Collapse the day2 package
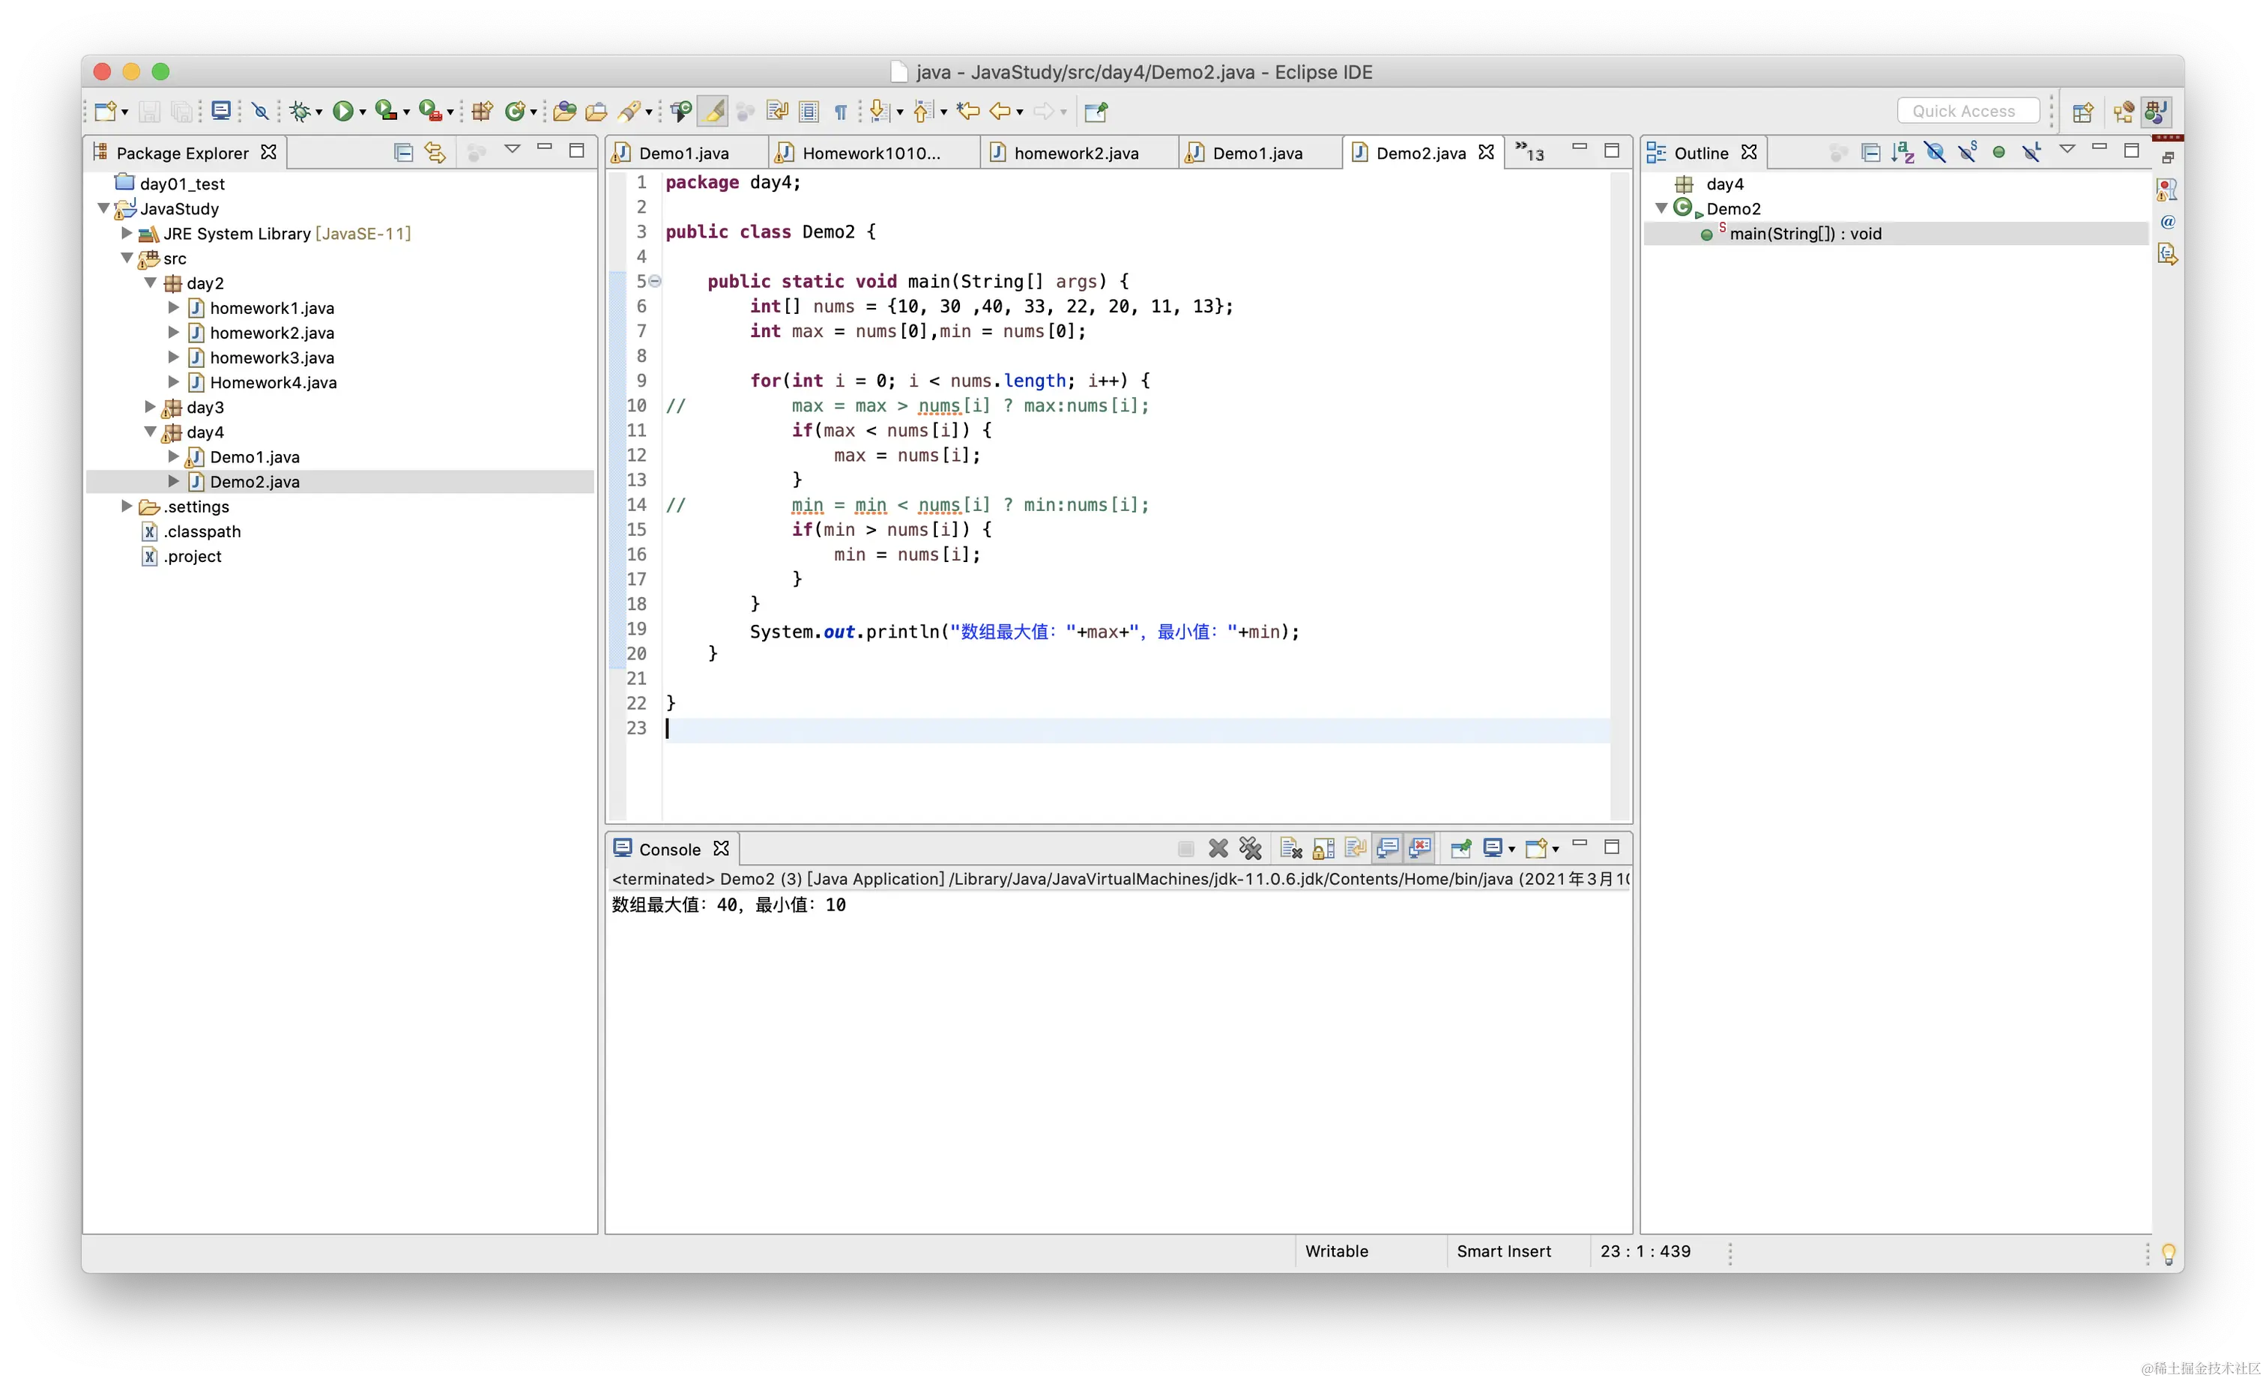 (150, 282)
